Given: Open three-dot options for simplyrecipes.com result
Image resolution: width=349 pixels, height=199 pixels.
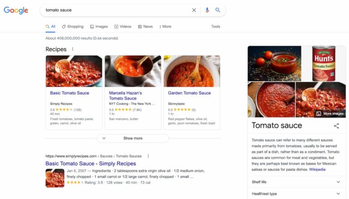Looking at the screenshot, I should click(148, 156).
